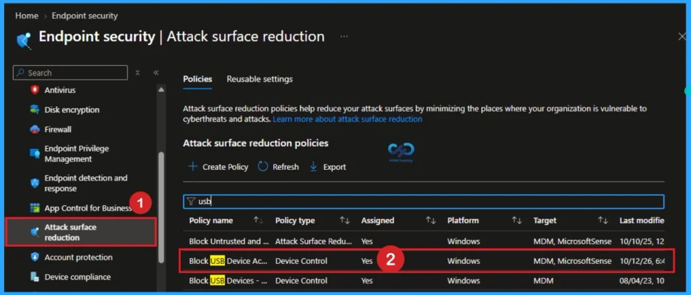Click the Disk encryption icon
The image size is (691, 295).
[35, 110]
